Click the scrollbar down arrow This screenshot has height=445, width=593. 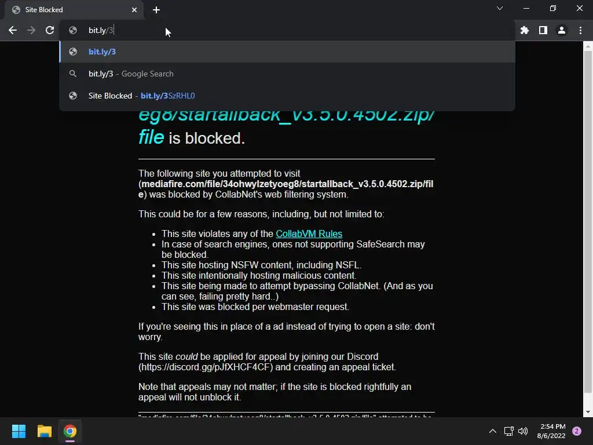pyautogui.click(x=588, y=412)
